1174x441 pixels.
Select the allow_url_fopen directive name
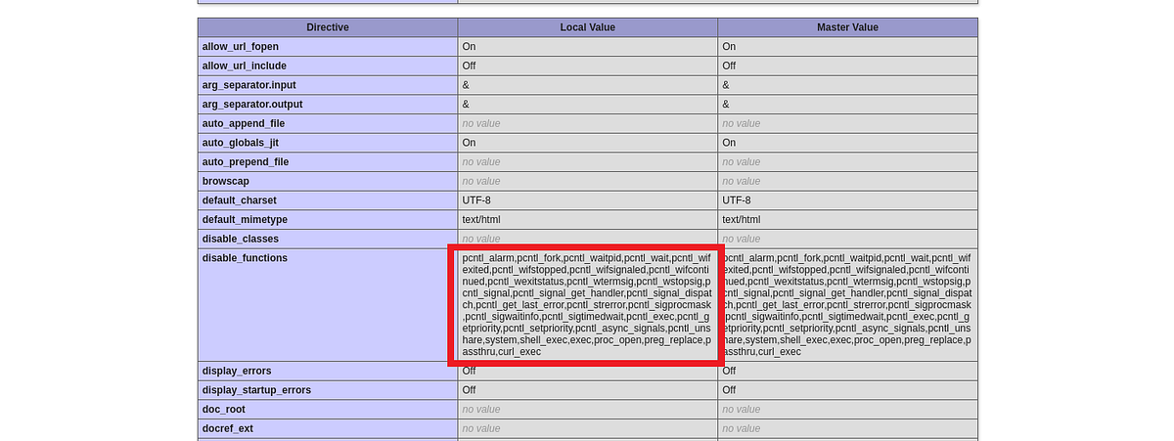pos(241,47)
